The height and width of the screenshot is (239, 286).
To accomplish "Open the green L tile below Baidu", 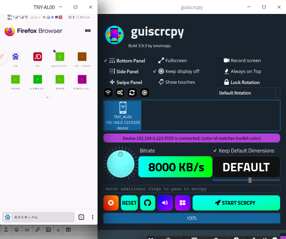I will pyautogui.click(x=15, y=79).
